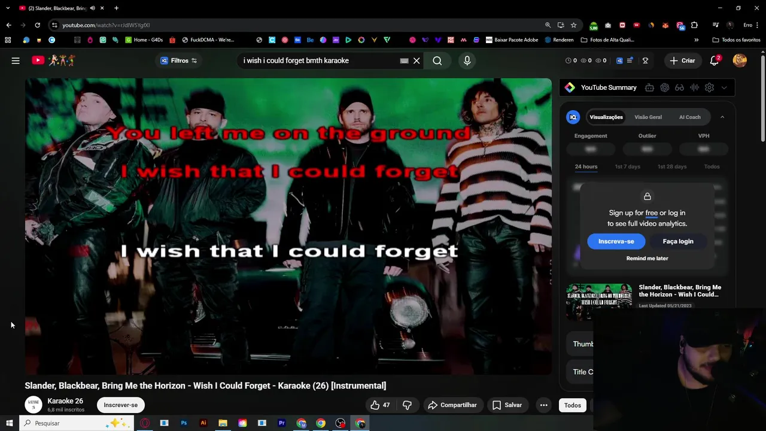Image resolution: width=766 pixels, height=431 pixels.
Task: Open the Baixar Pacote Adobe bookmark
Action: click(512, 40)
